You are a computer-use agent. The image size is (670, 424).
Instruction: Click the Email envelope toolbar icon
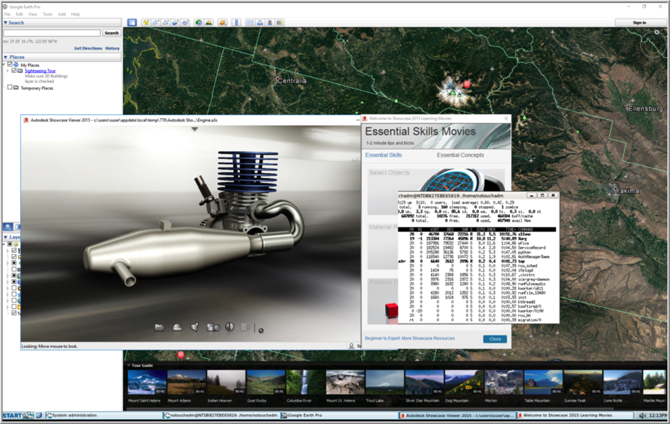pyautogui.click(x=250, y=23)
